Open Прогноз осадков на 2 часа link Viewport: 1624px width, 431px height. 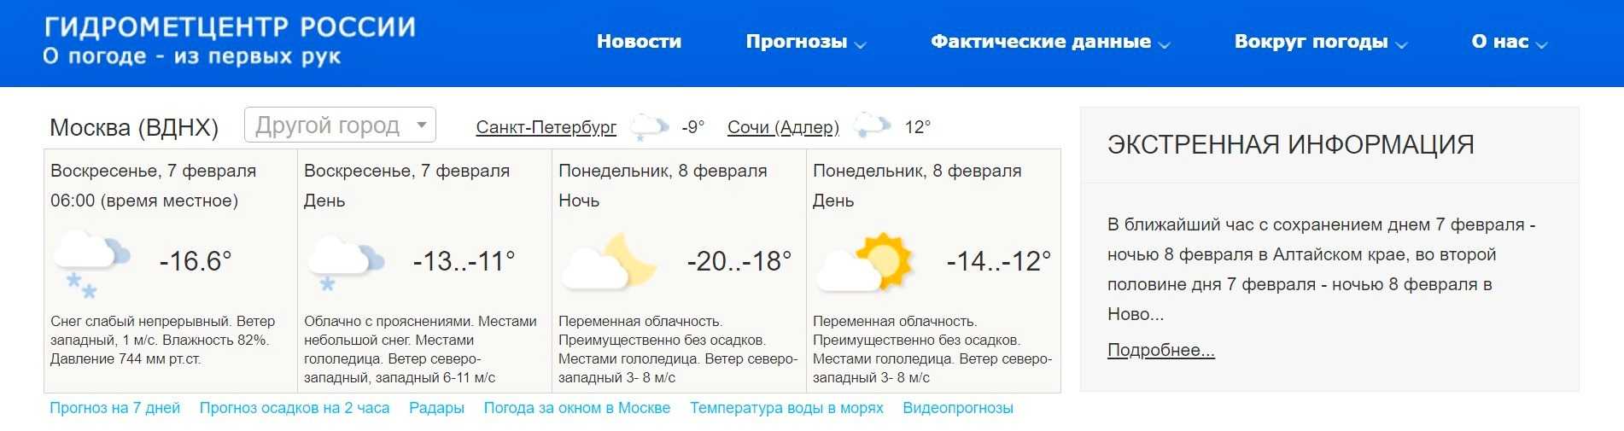click(295, 408)
